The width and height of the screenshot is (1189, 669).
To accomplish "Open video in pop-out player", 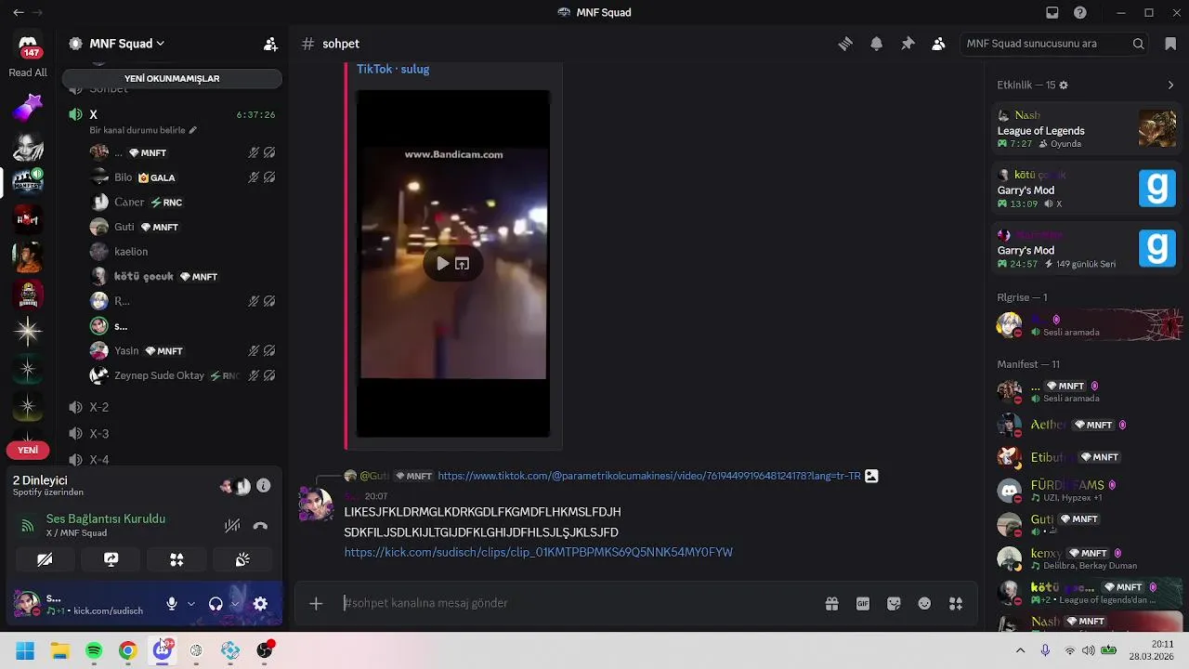I will point(462,264).
